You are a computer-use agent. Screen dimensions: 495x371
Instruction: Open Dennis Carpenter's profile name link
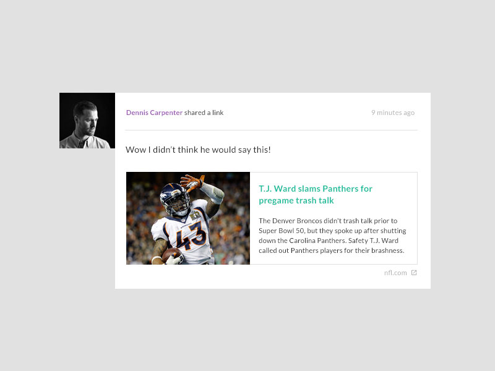point(154,113)
